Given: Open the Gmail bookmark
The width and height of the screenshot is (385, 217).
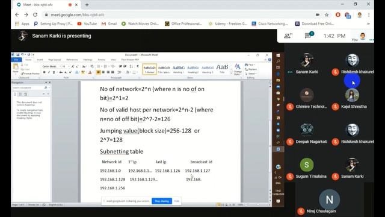Looking at the screenshot, I should (x=109, y=24).
